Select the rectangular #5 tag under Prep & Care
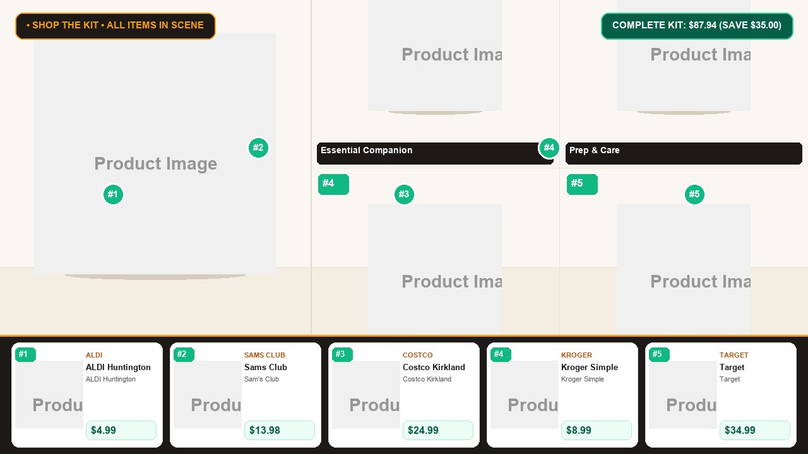The width and height of the screenshot is (808, 454). [x=582, y=184]
